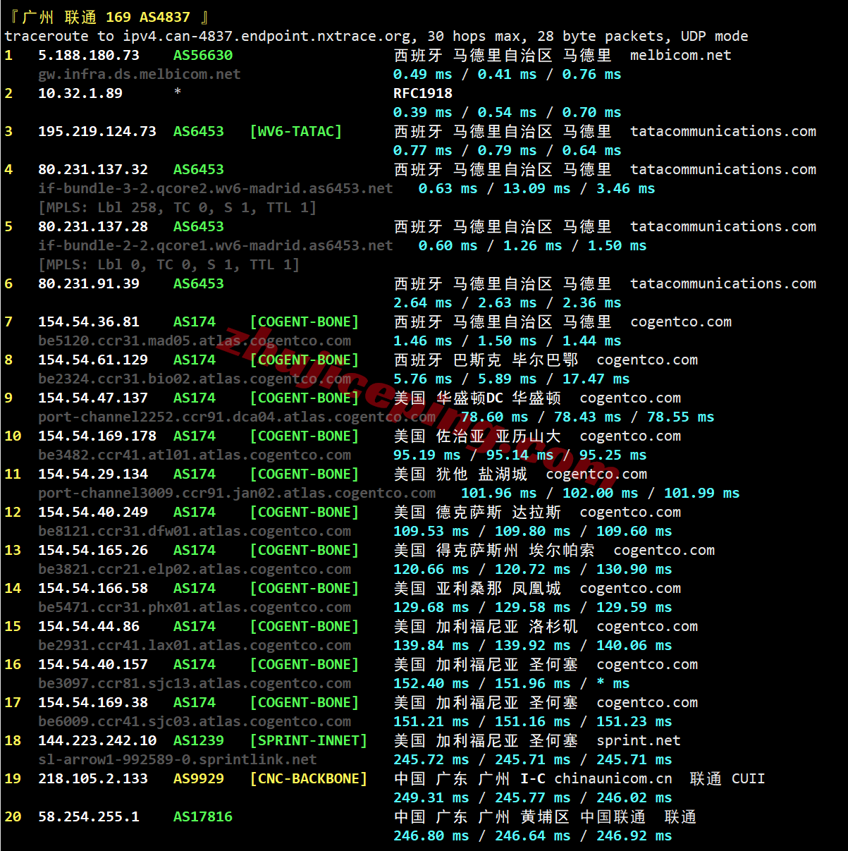Click MPLS label line showing Lbl 258

[x=178, y=207]
